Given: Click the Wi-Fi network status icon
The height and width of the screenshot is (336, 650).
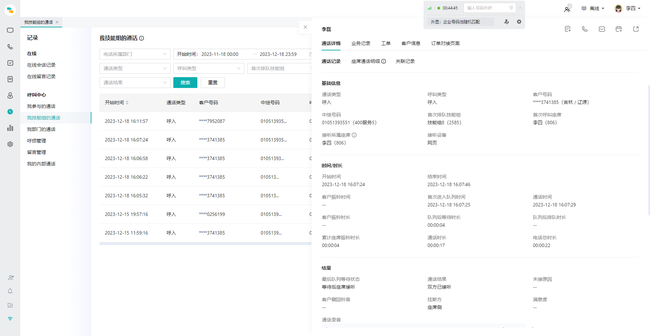Looking at the screenshot, I should coord(10,319).
